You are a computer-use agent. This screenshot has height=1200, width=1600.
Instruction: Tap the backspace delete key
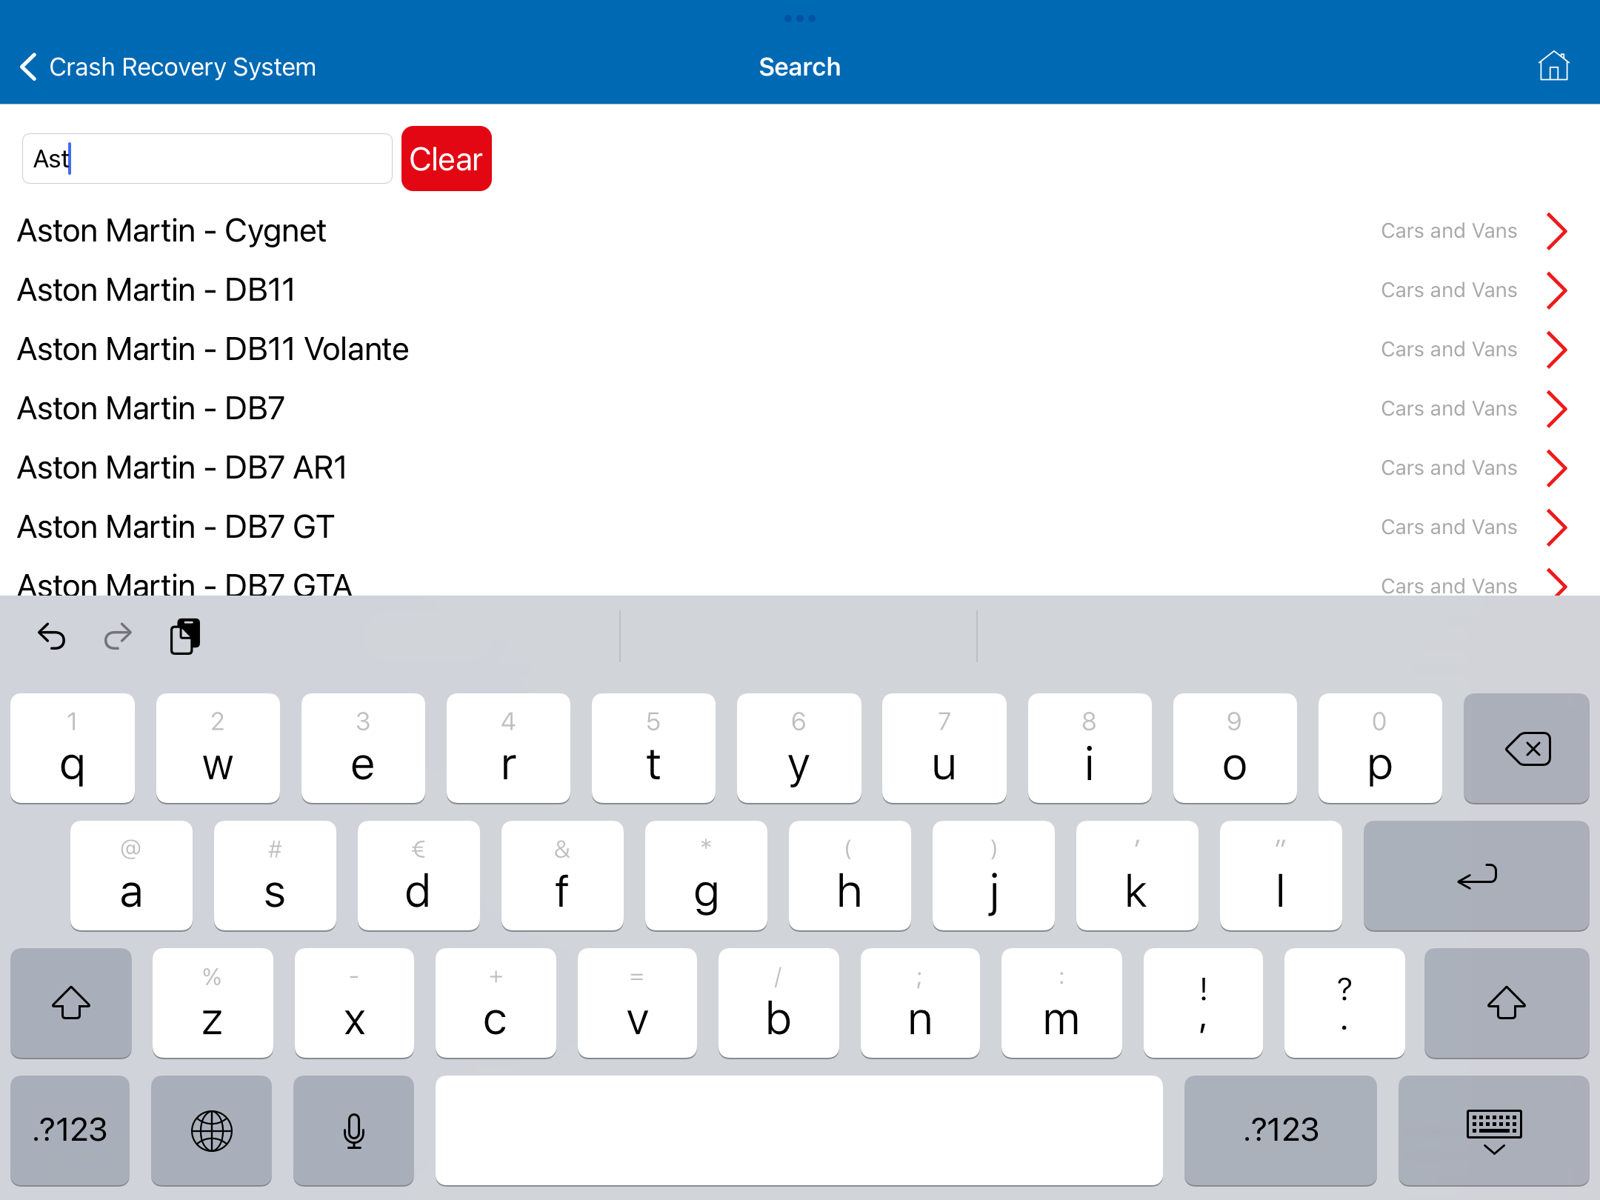pyautogui.click(x=1527, y=748)
